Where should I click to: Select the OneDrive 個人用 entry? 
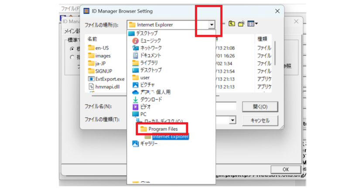click(151, 92)
